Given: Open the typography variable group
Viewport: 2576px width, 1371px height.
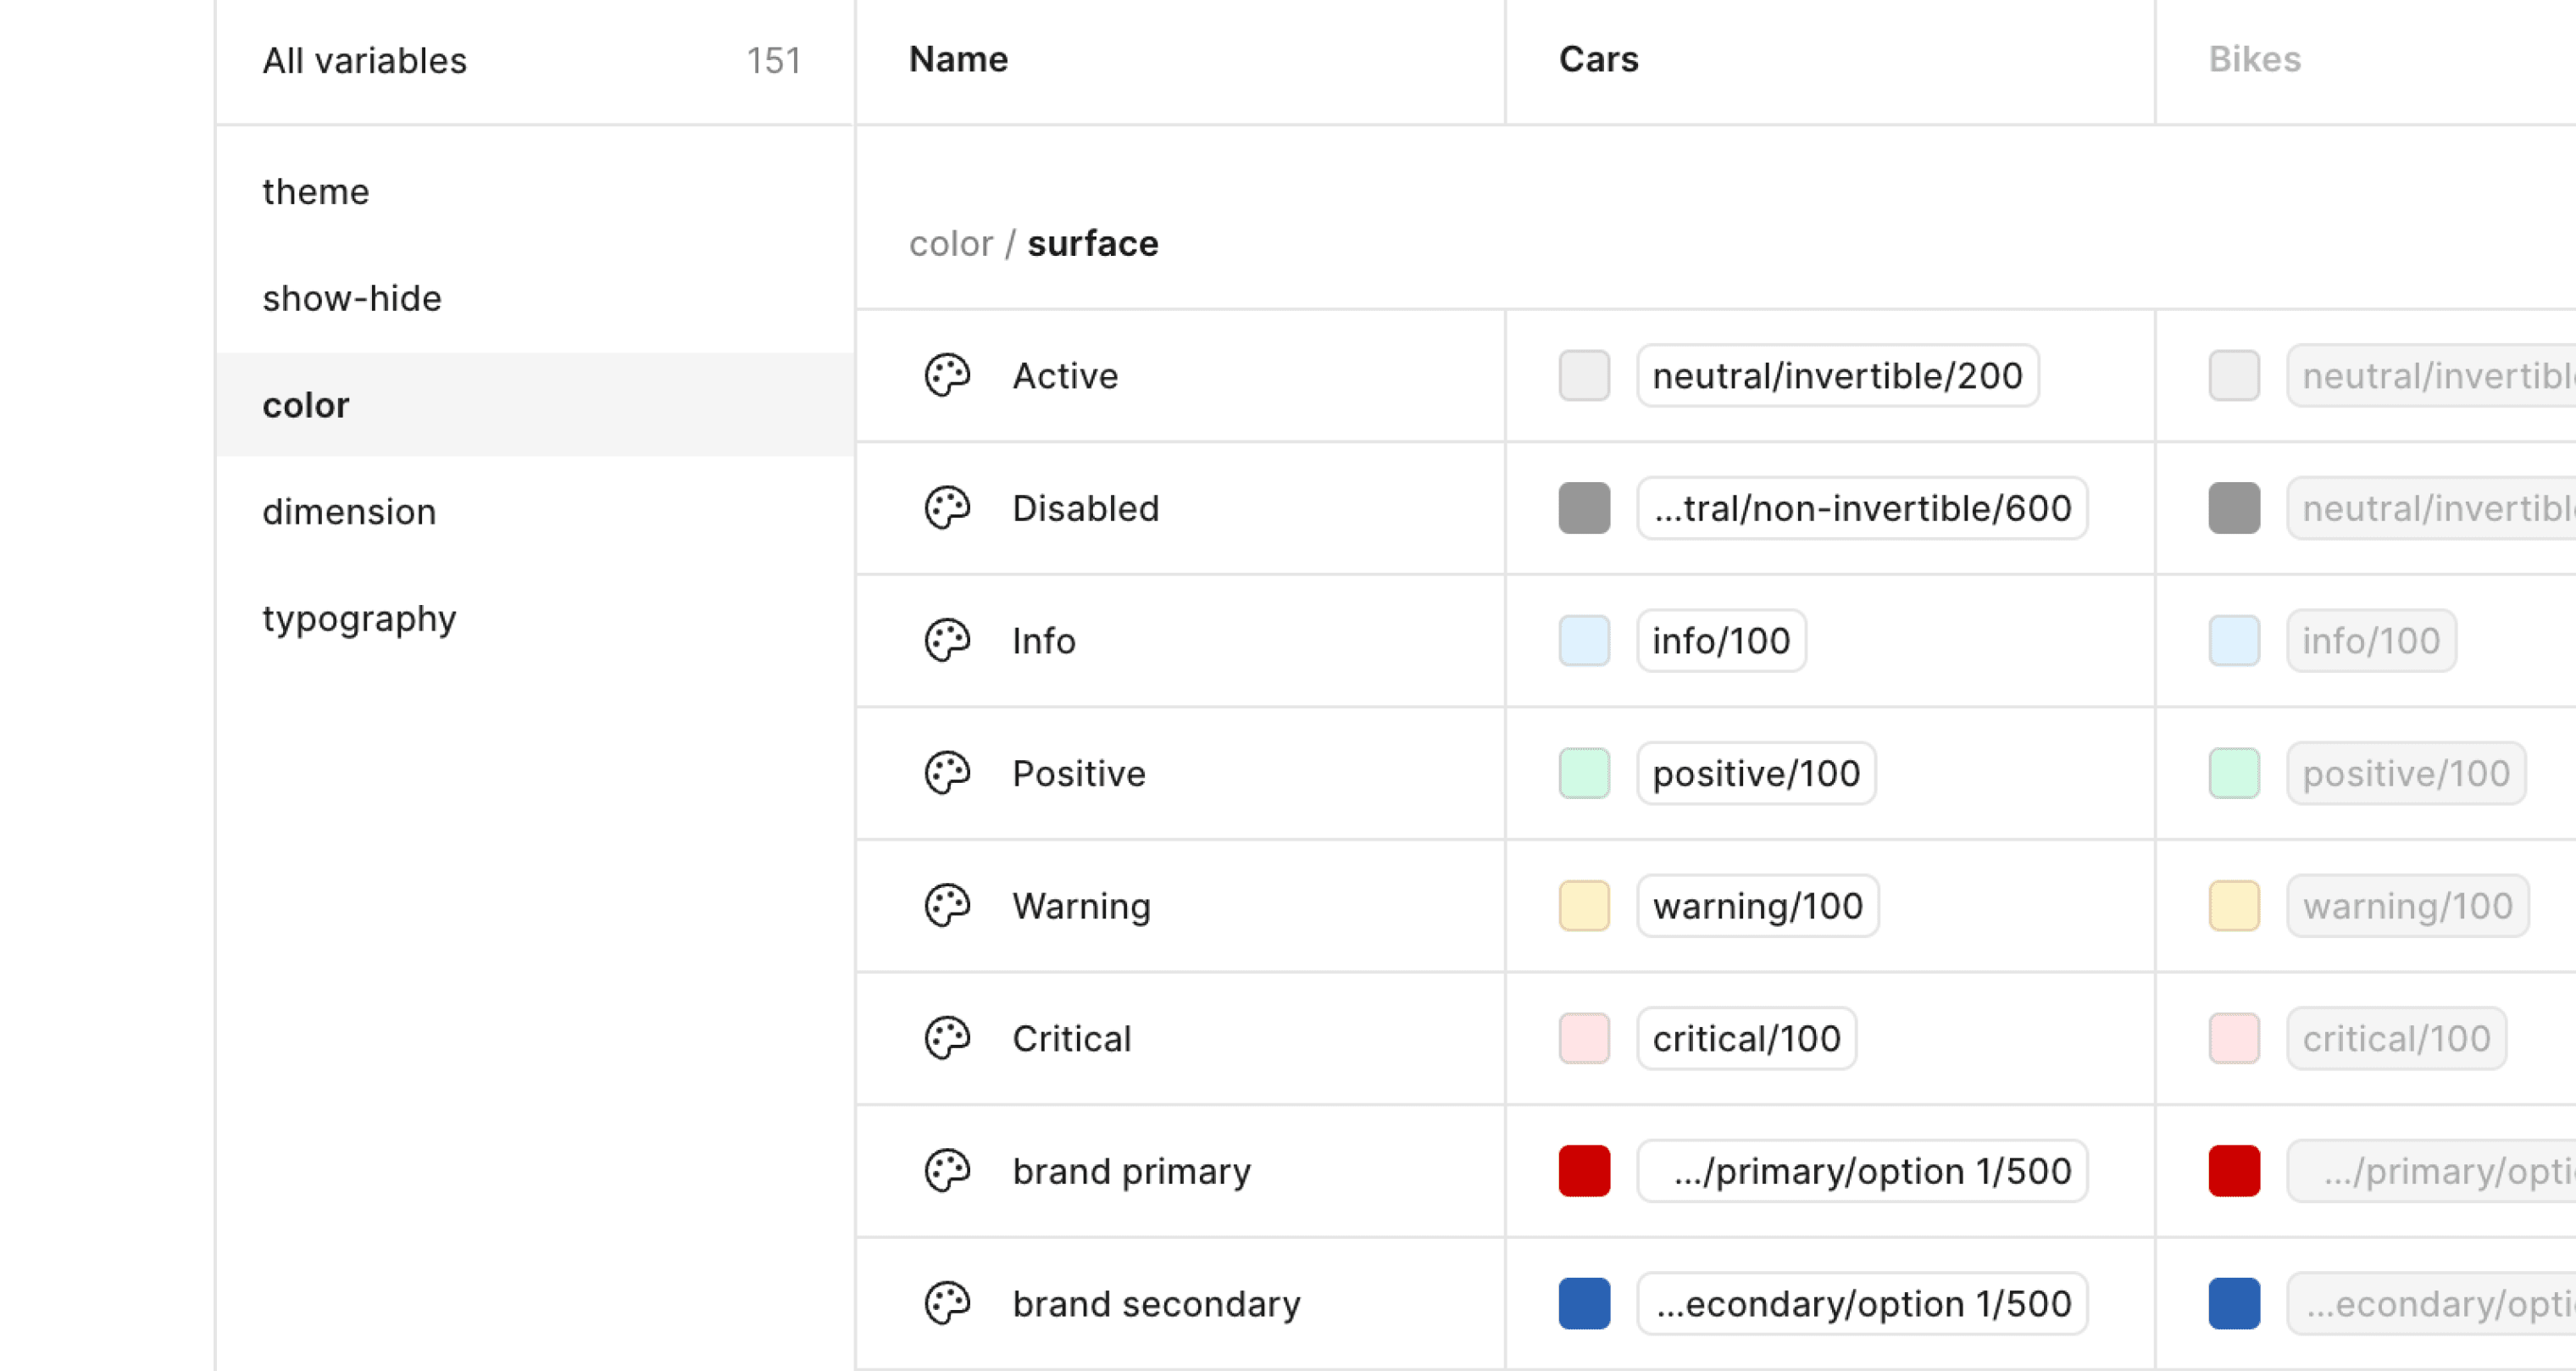Looking at the screenshot, I should click(359, 619).
